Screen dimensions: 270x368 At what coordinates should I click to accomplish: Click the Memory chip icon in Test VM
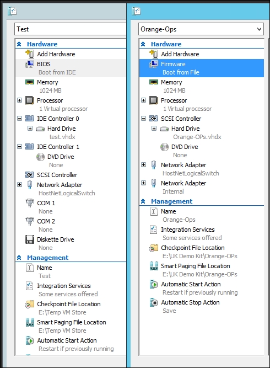[30, 82]
